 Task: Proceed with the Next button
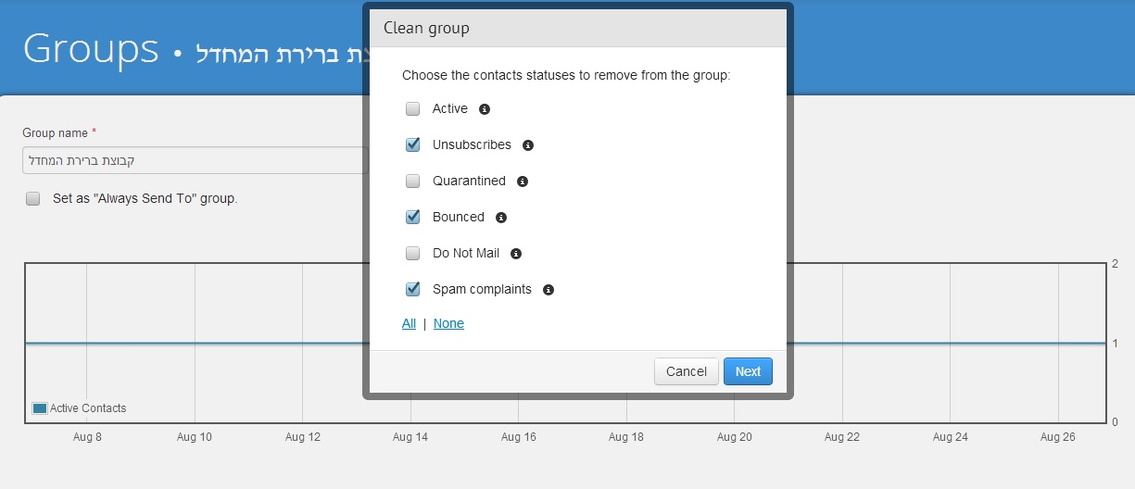tap(748, 371)
